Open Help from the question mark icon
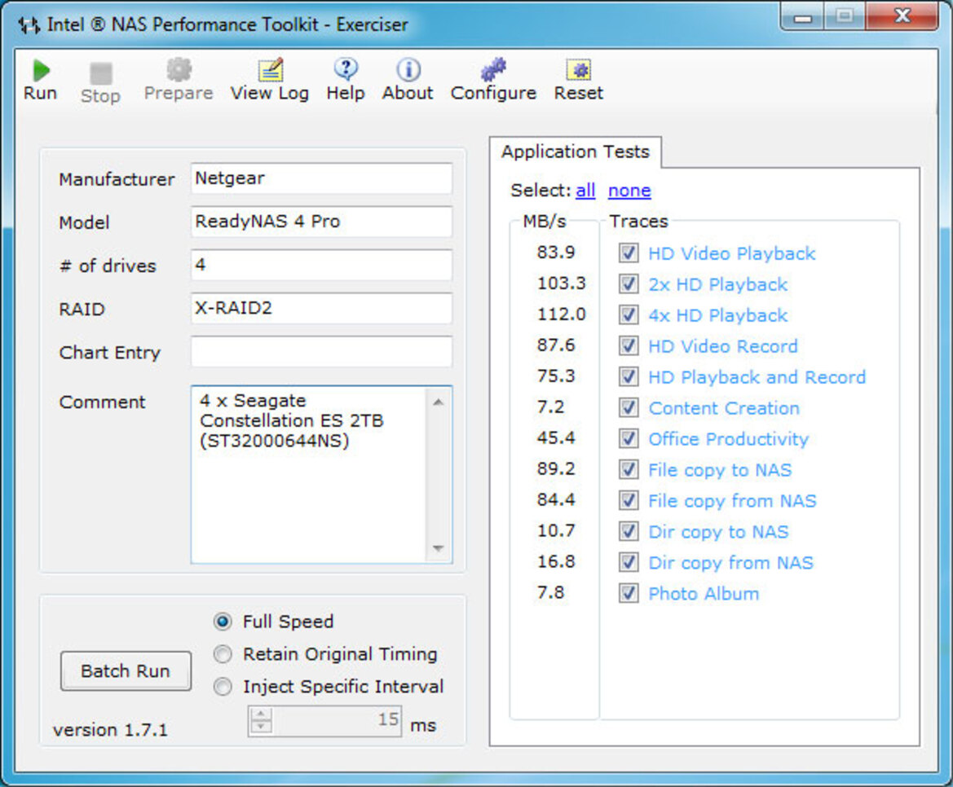The width and height of the screenshot is (953, 787). pyautogui.click(x=346, y=69)
